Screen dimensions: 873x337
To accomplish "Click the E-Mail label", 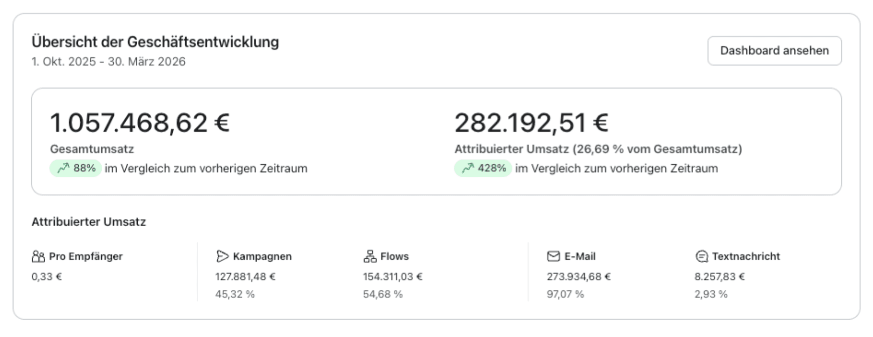I will [x=580, y=256].
